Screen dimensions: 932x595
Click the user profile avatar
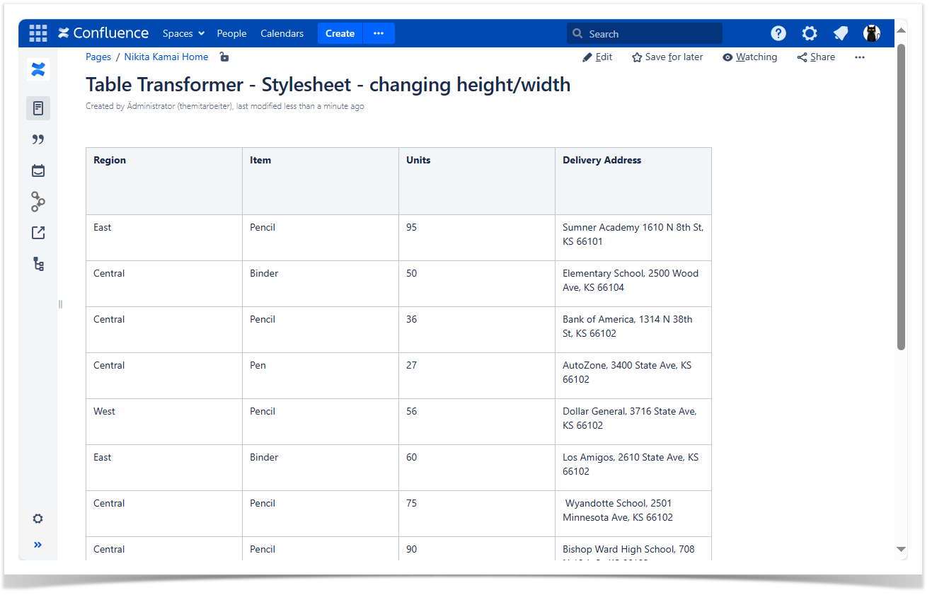tap(872, 33)
